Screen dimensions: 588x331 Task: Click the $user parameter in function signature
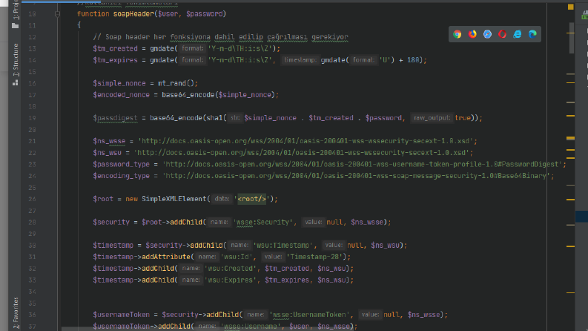[x=168, y=14]
